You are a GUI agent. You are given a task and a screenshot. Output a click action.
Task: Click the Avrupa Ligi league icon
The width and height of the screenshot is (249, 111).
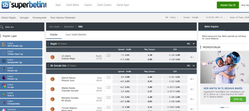[x=4, y=69]
